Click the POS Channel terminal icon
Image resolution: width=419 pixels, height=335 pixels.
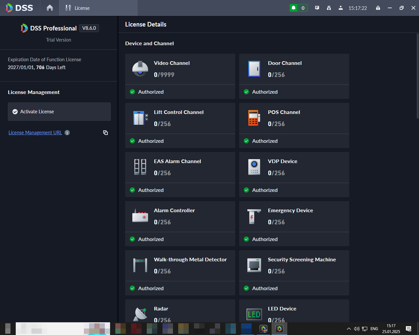tap(254, 118)
